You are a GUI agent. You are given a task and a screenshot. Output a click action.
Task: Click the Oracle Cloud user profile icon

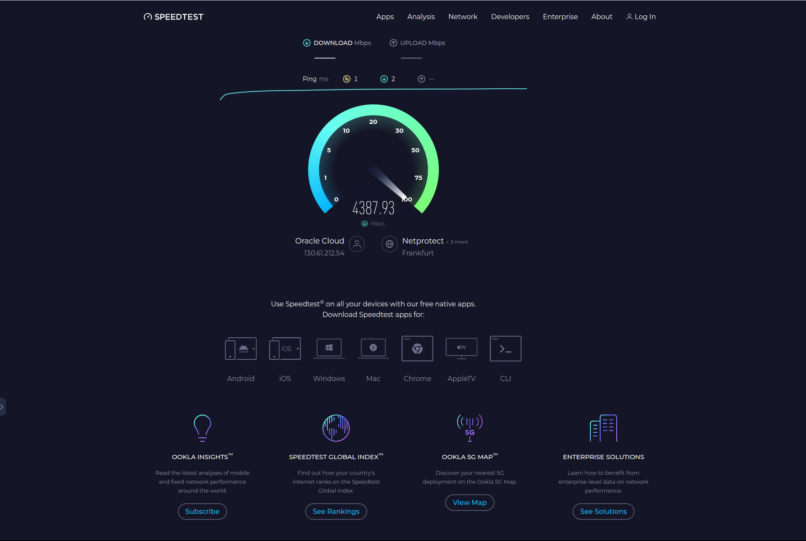pyautogui.click(x=357, y=244)
